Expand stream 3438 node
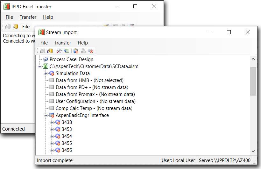Image resolution: width=261 pixels, height=169 pixels. click(52, 122)
